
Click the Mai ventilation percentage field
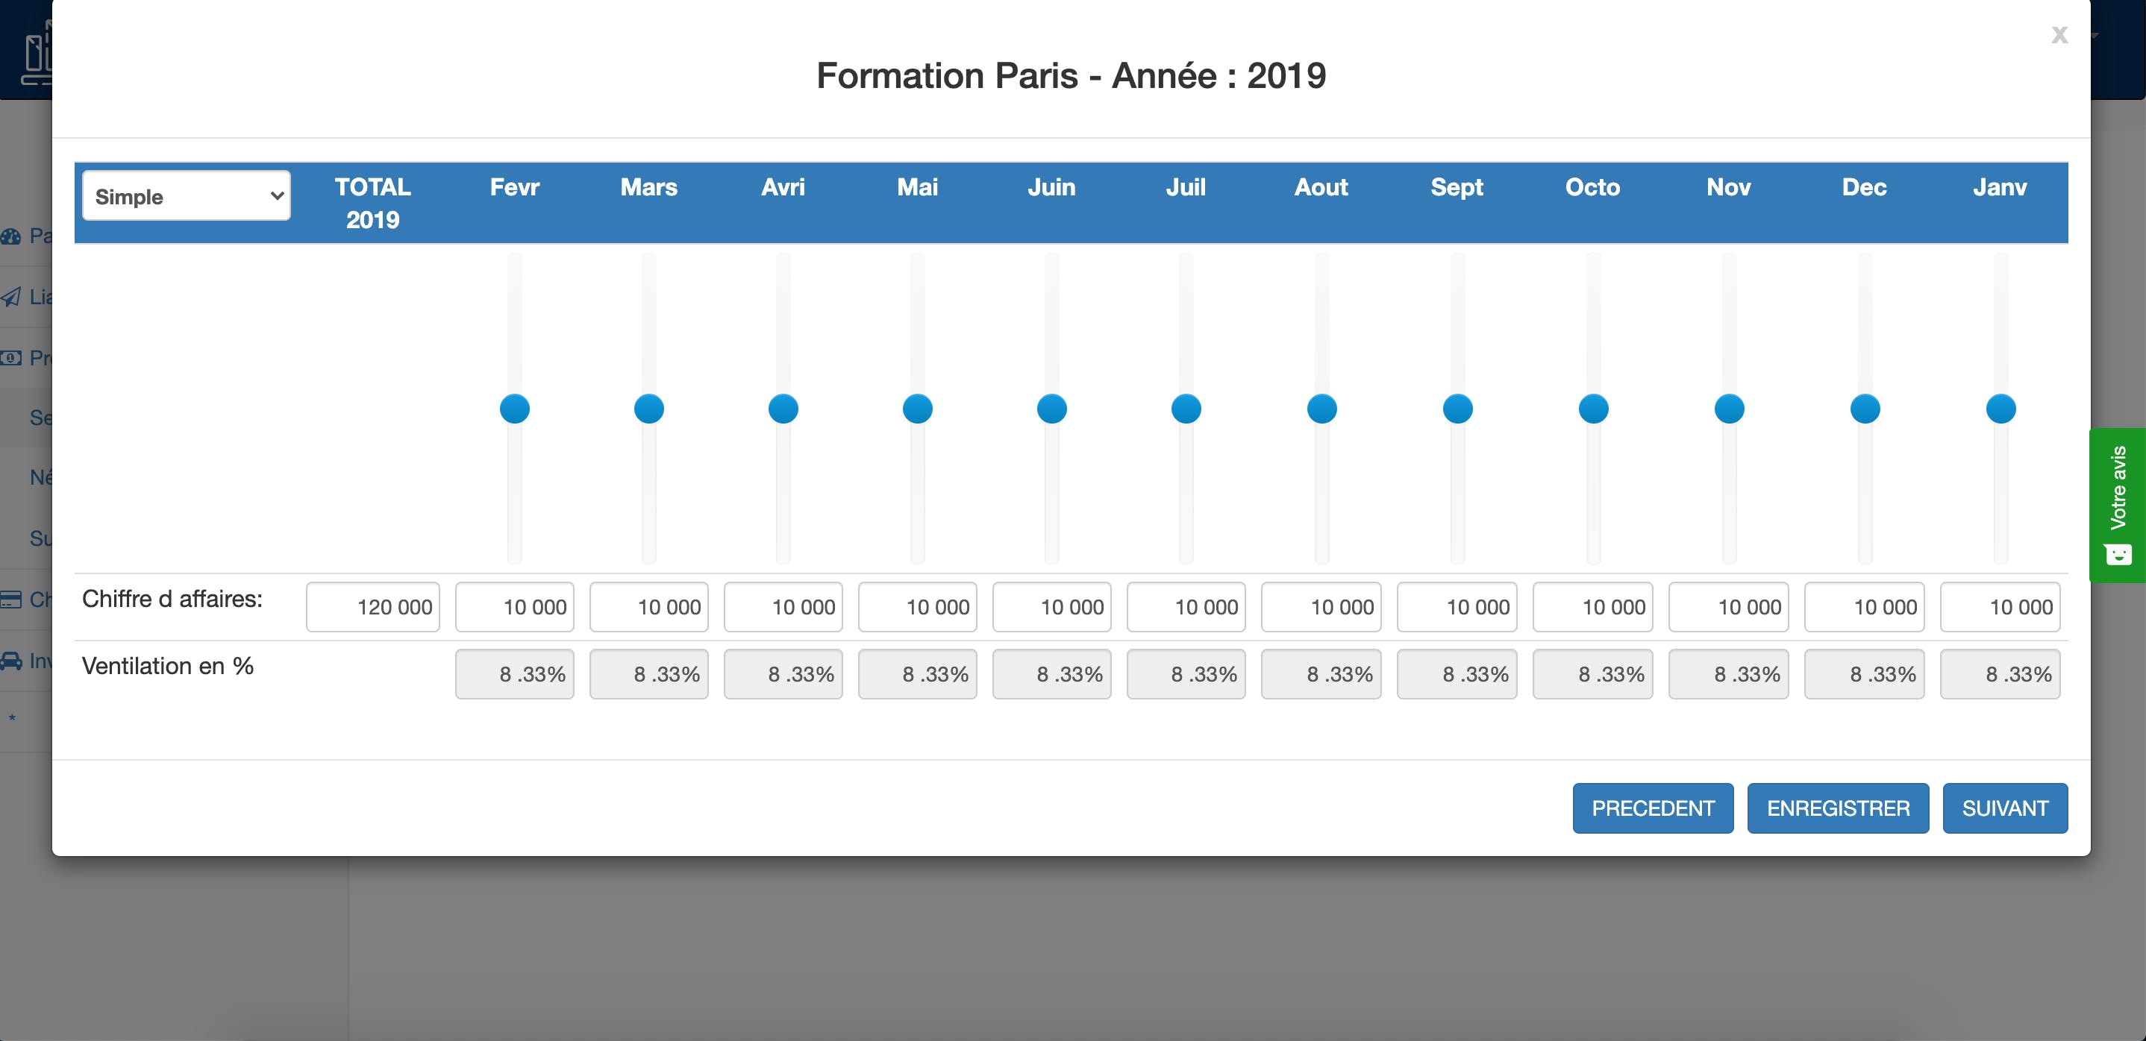click(x=917, y=673)
